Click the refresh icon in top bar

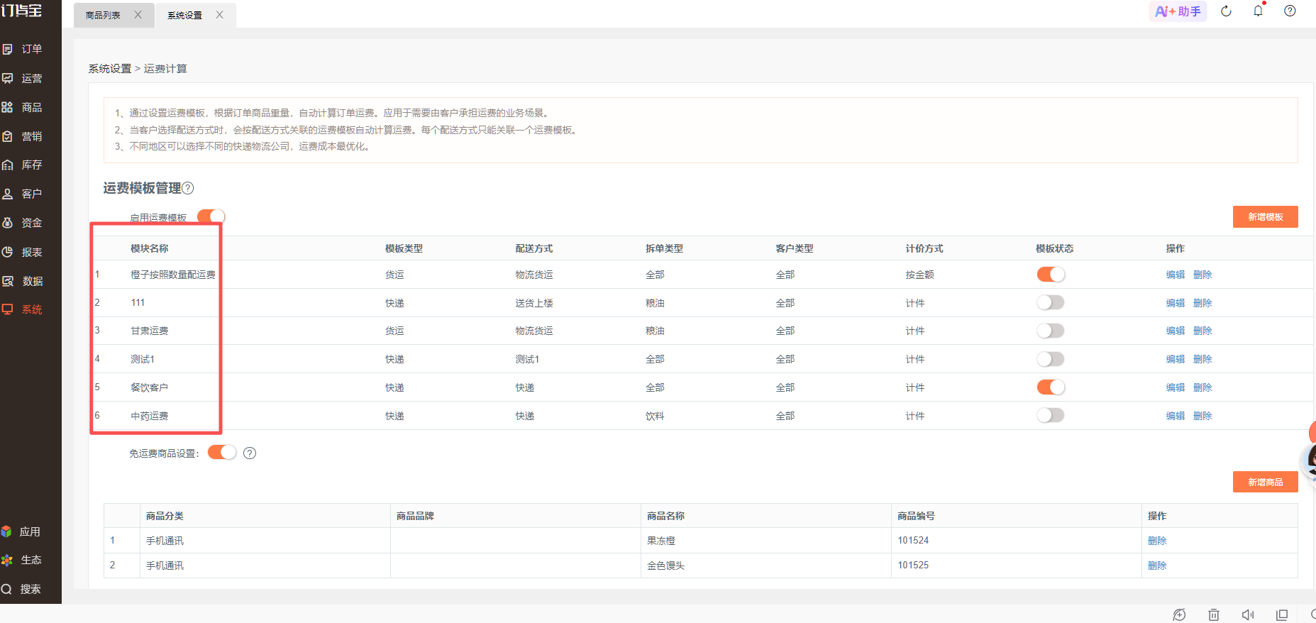tap(1226, 11)
